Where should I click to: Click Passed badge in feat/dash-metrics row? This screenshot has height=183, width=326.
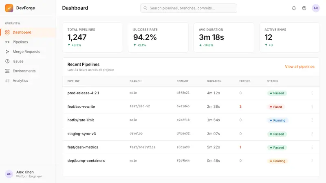tap(277, 148)
